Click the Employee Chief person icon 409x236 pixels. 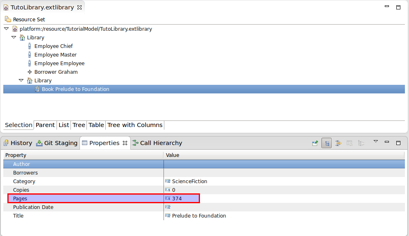[x=30, y=46]
